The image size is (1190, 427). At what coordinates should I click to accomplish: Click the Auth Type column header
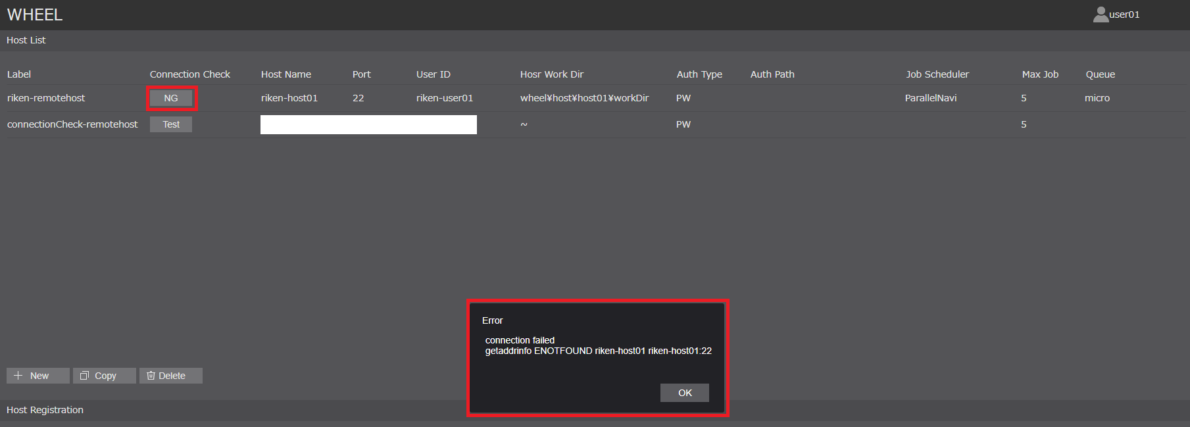699,74
